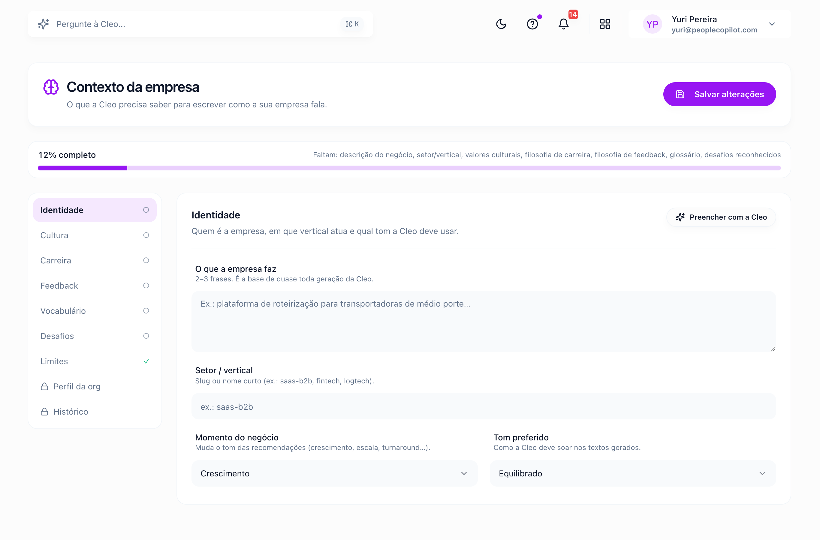Open the help question-mark icon
Image resolution: width=820 pixels, height=540 pixels.
(532, 24)
